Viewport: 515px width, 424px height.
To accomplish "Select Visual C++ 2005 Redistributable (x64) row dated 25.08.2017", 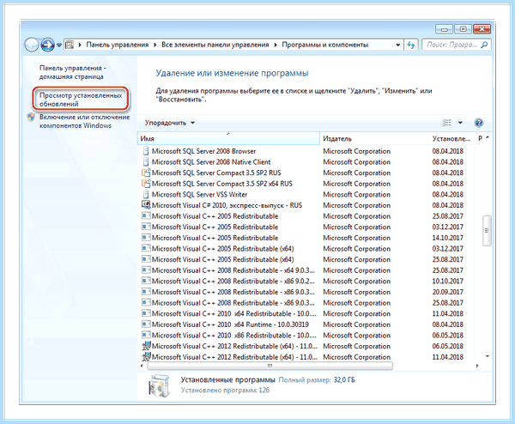I will [310, 259].
